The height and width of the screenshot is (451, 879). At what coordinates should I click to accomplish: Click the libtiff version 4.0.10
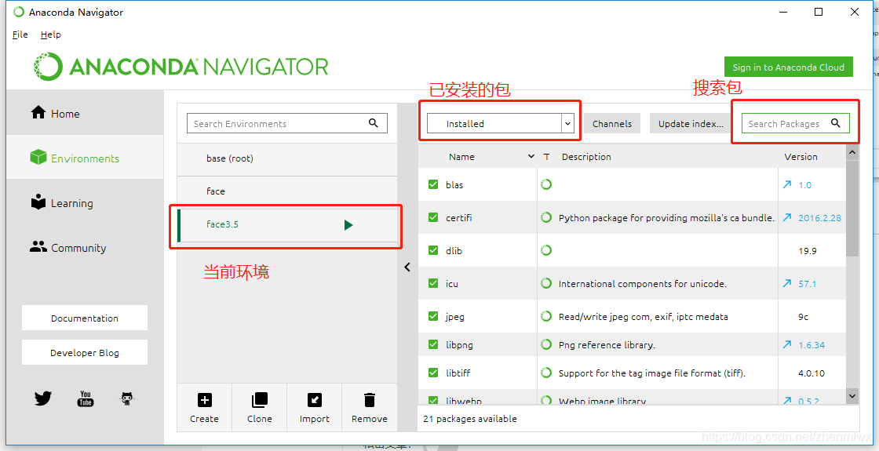point(812,373)
